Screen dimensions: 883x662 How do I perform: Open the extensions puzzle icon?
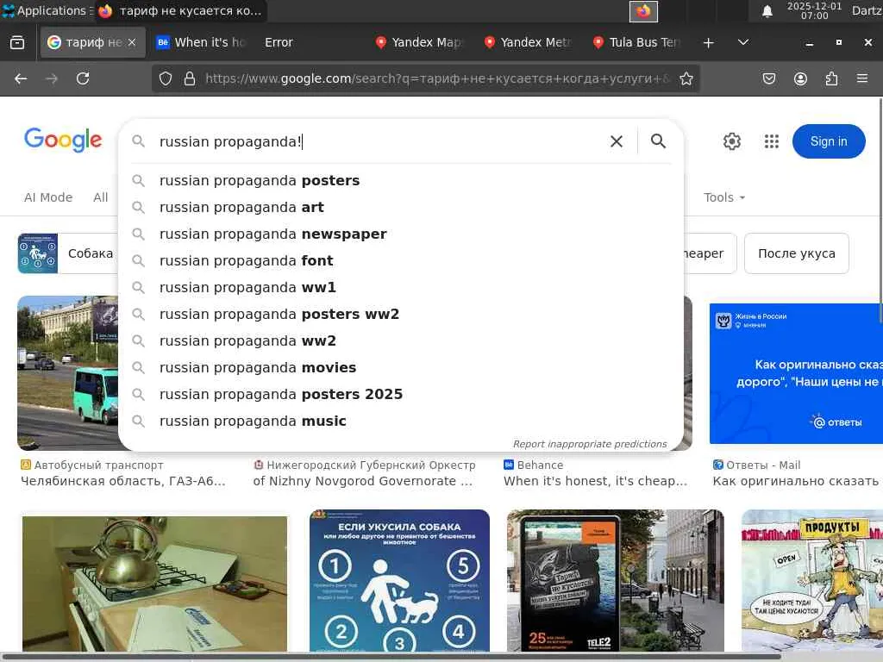click(831, 78)
